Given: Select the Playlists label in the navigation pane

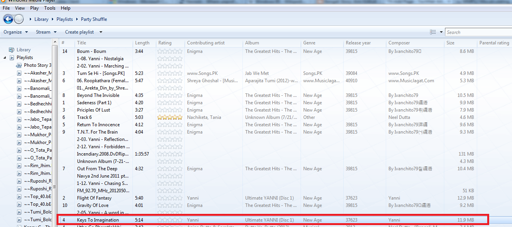Looking at the screenshot, I should click(x=25, y=58).
